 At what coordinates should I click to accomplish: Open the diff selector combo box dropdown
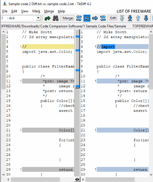[x=38, y=18]
